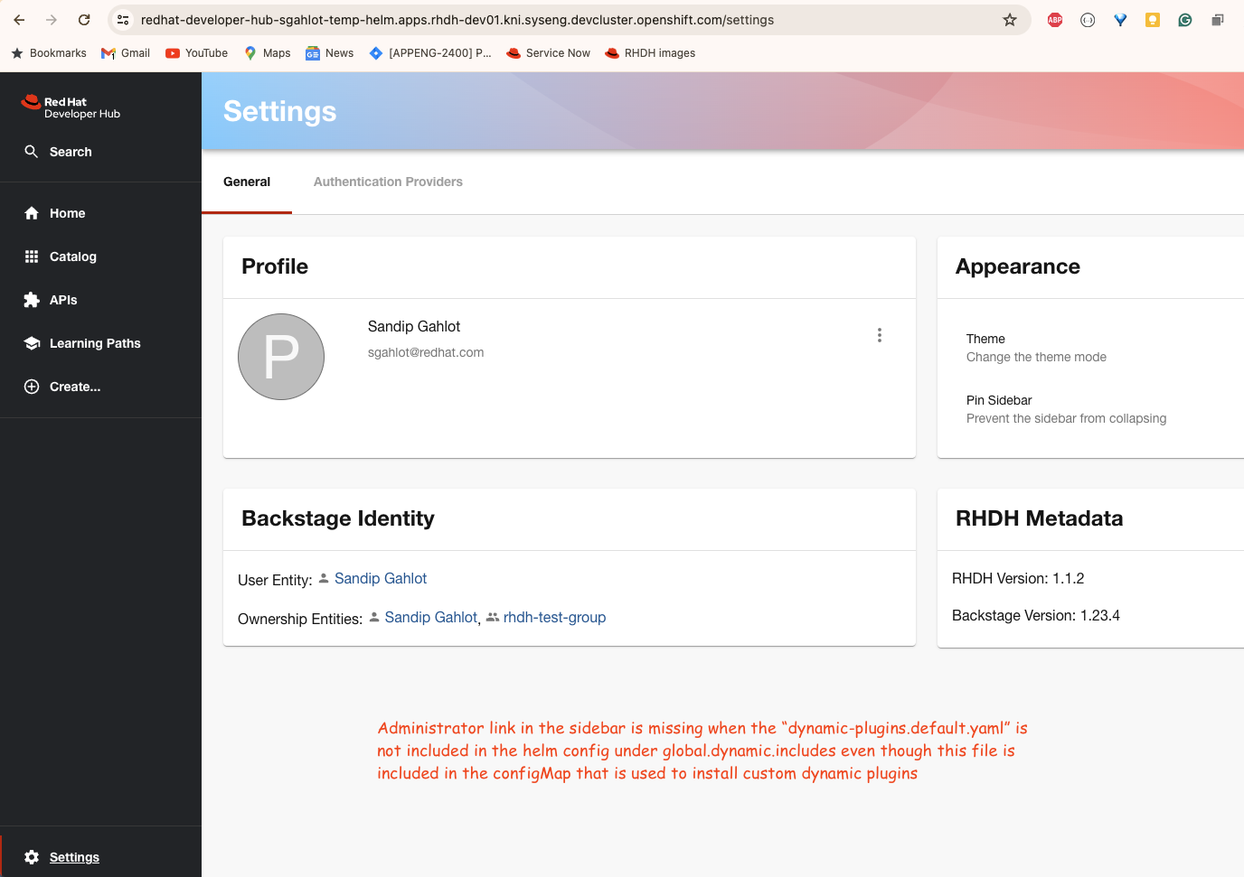Reload the page with the refresh icon
This screenshot has width=1244, height=877.
click(x=84, y=20)
